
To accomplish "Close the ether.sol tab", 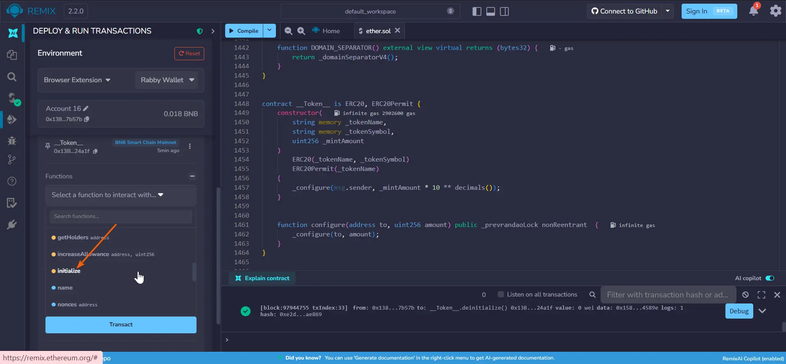I will (398, 31).
